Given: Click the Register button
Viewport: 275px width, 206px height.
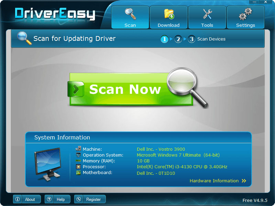Looking at the screenshot, I should coord(90,199).
